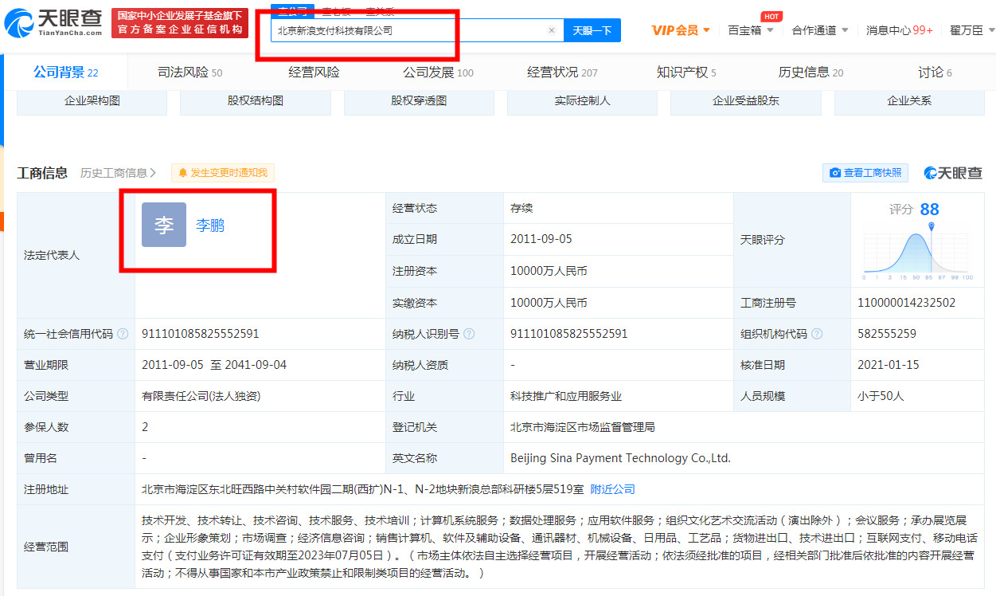Image resolution: width=996 pixels, height=596 pixels.
Task: Select the 知识产权 tab
Action: [x=686, y=73]
